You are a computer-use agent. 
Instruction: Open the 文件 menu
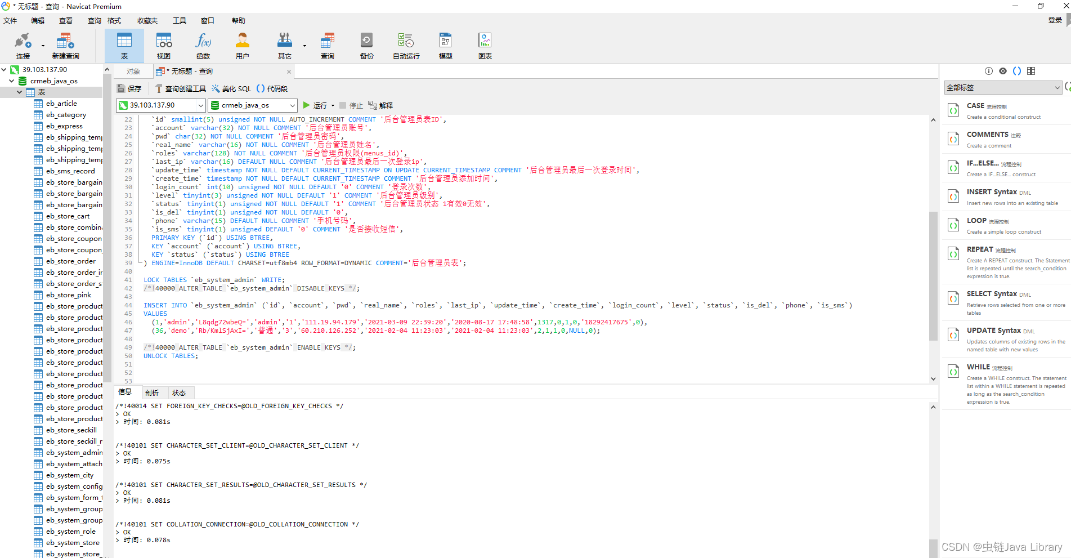pyautogui.click(x=10, y=21)
